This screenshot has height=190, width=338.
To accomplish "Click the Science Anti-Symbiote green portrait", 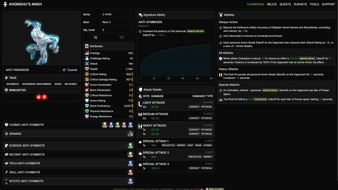I will (130, 146).
